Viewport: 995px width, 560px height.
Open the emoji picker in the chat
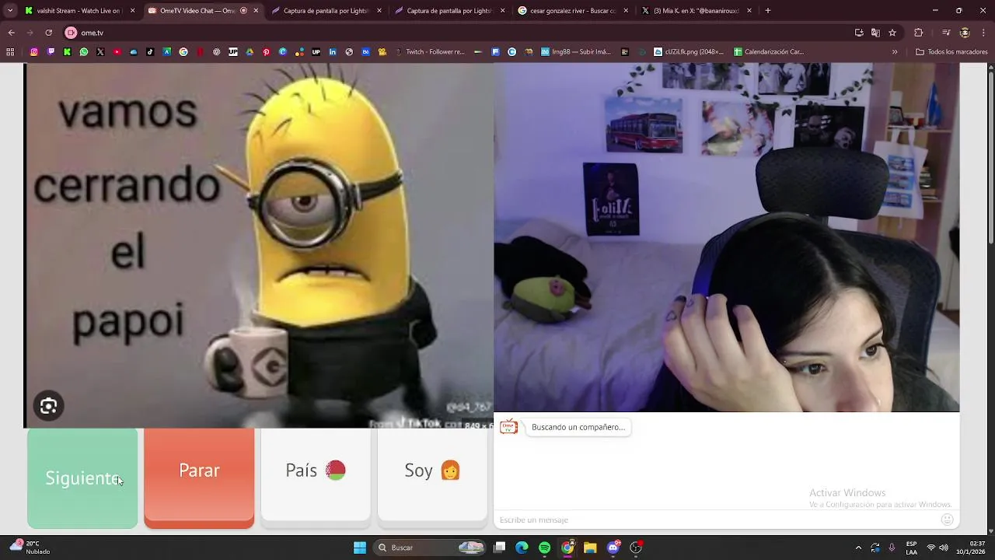tap(947, 520)
